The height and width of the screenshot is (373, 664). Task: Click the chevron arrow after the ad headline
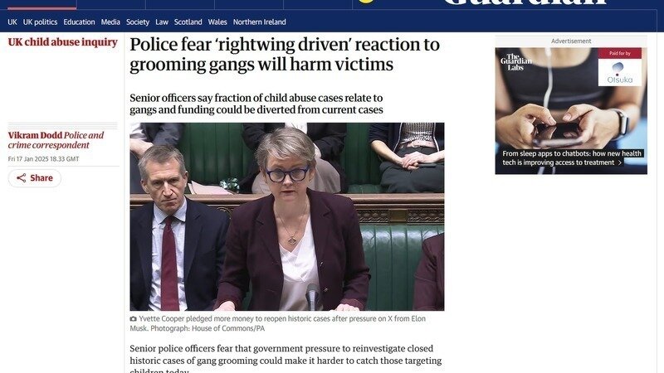tap(620, 162)
